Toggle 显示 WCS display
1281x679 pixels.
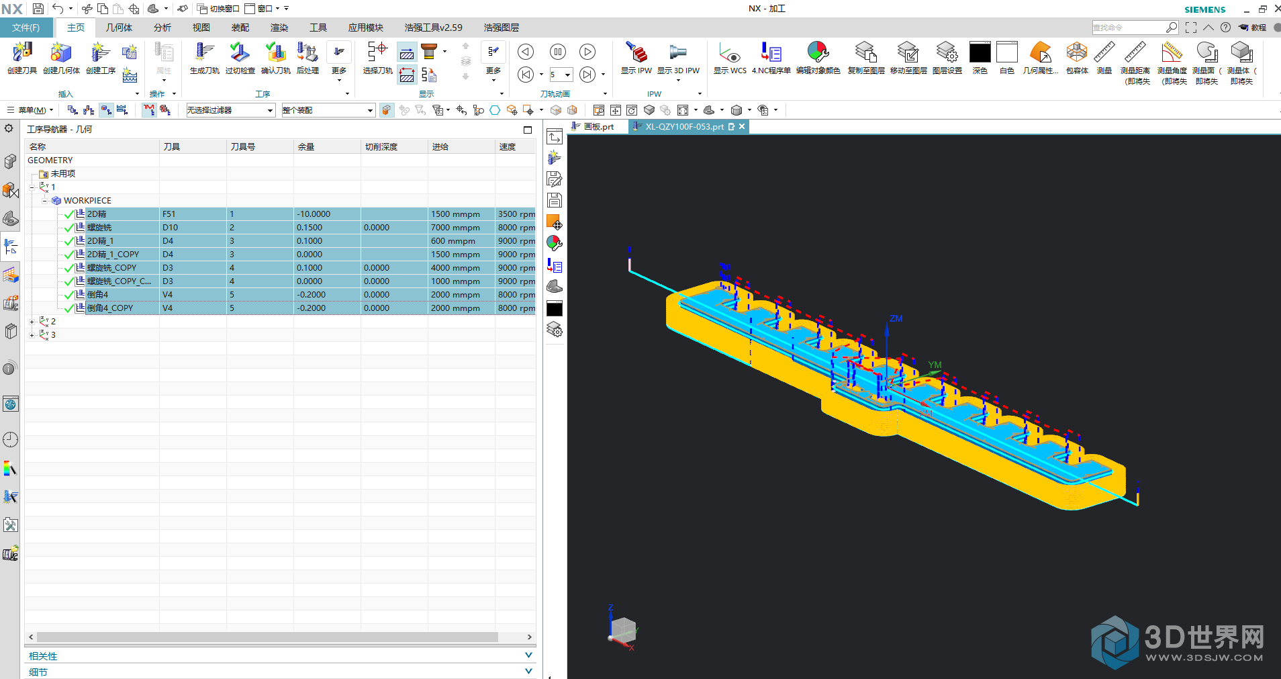[730, 58]
